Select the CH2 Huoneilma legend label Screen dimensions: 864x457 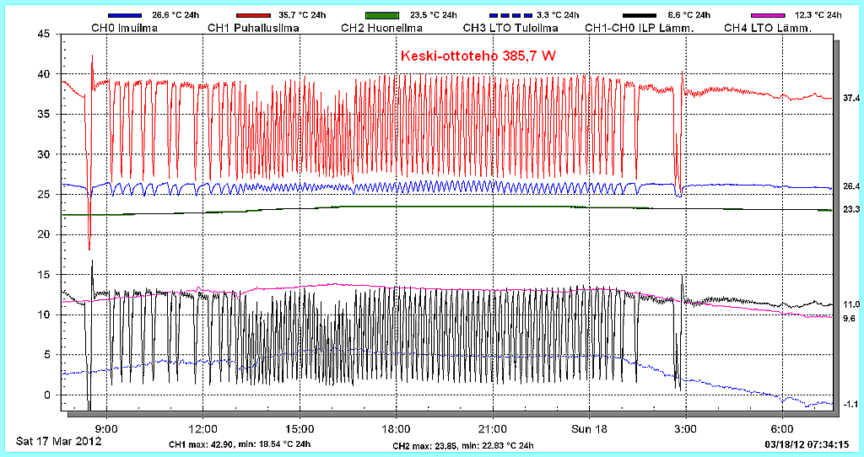point(383,28)
